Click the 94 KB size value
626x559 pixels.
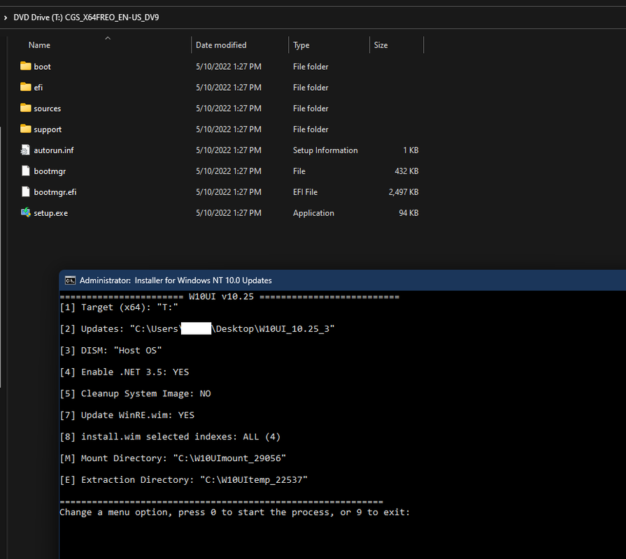(408, 213)
